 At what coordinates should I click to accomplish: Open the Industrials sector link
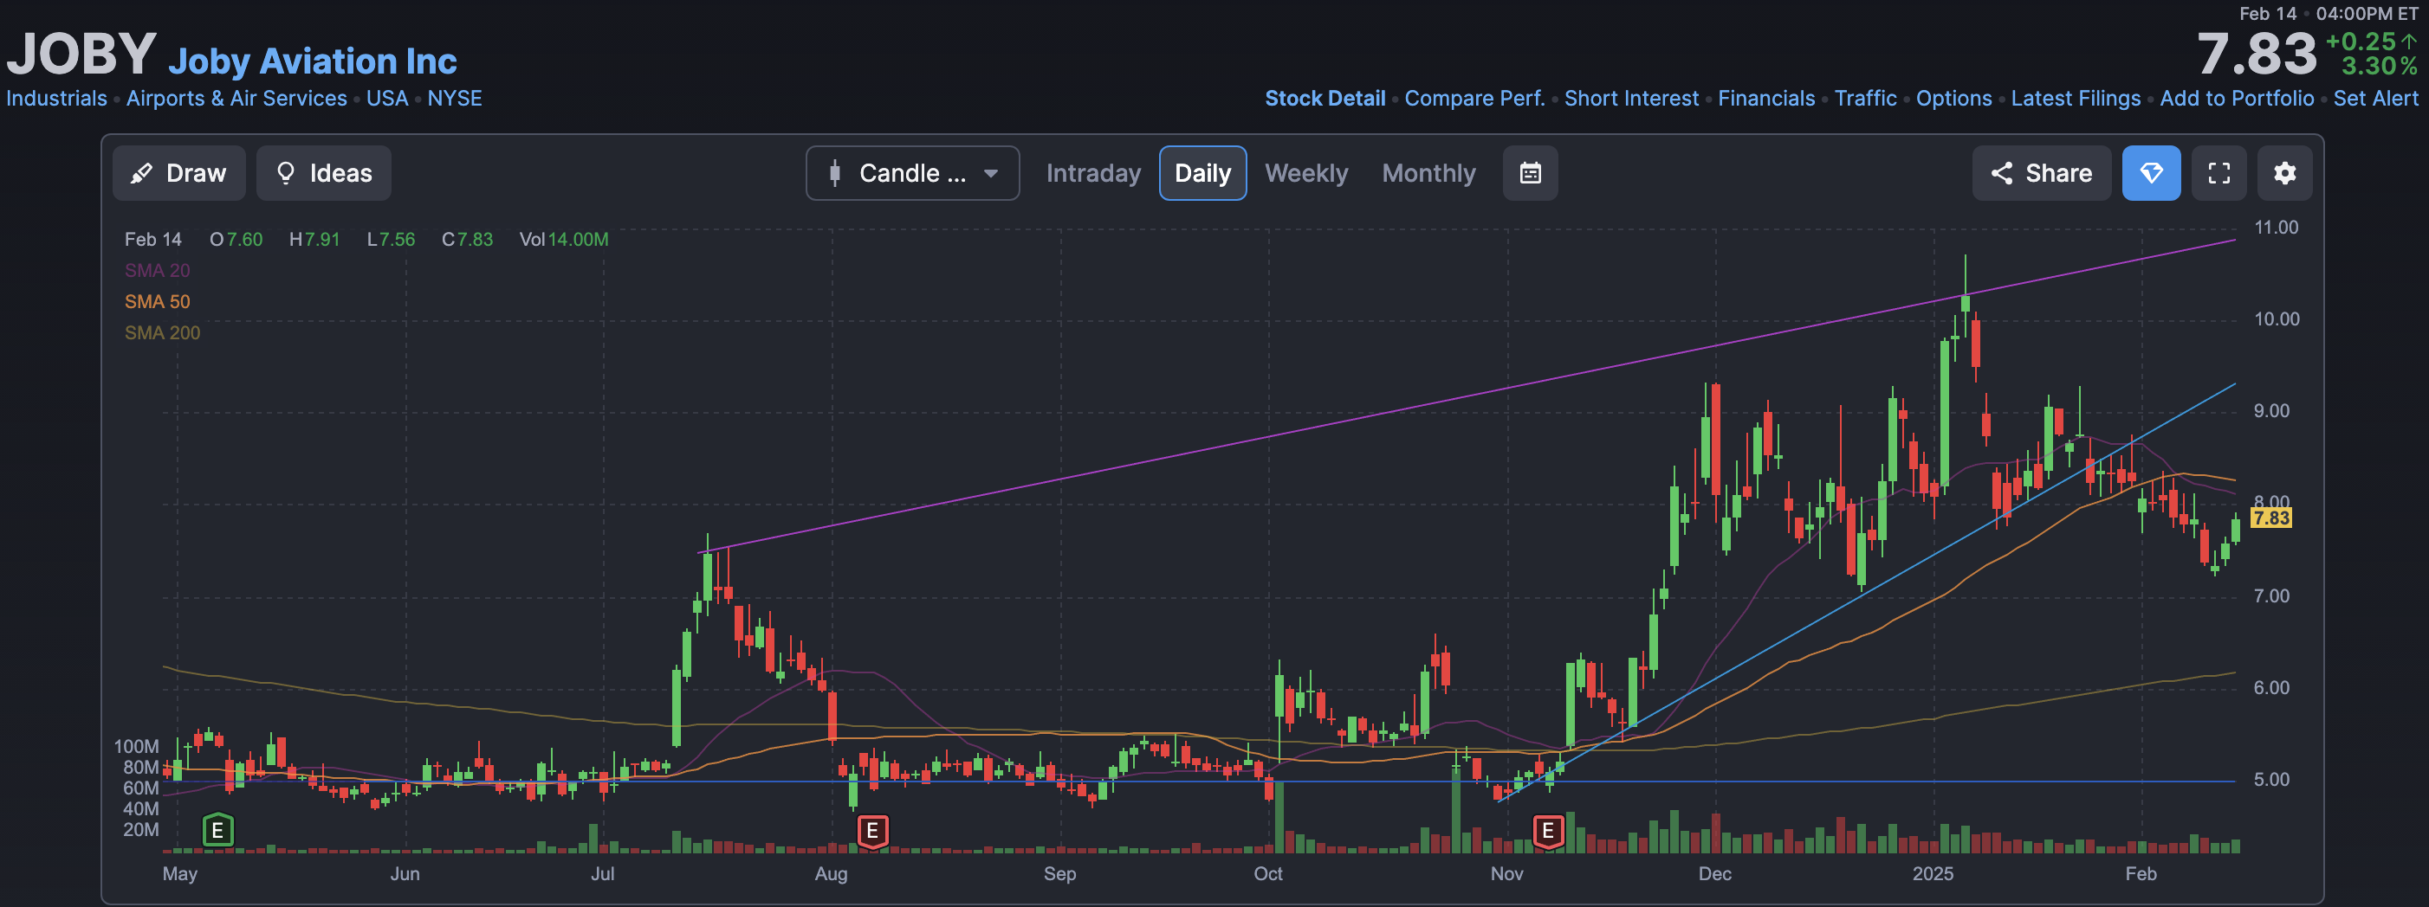tap(56, 98)
